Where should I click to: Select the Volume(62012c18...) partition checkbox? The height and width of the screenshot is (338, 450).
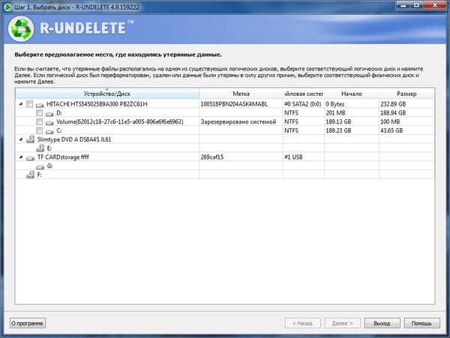[x=40, y=121]
